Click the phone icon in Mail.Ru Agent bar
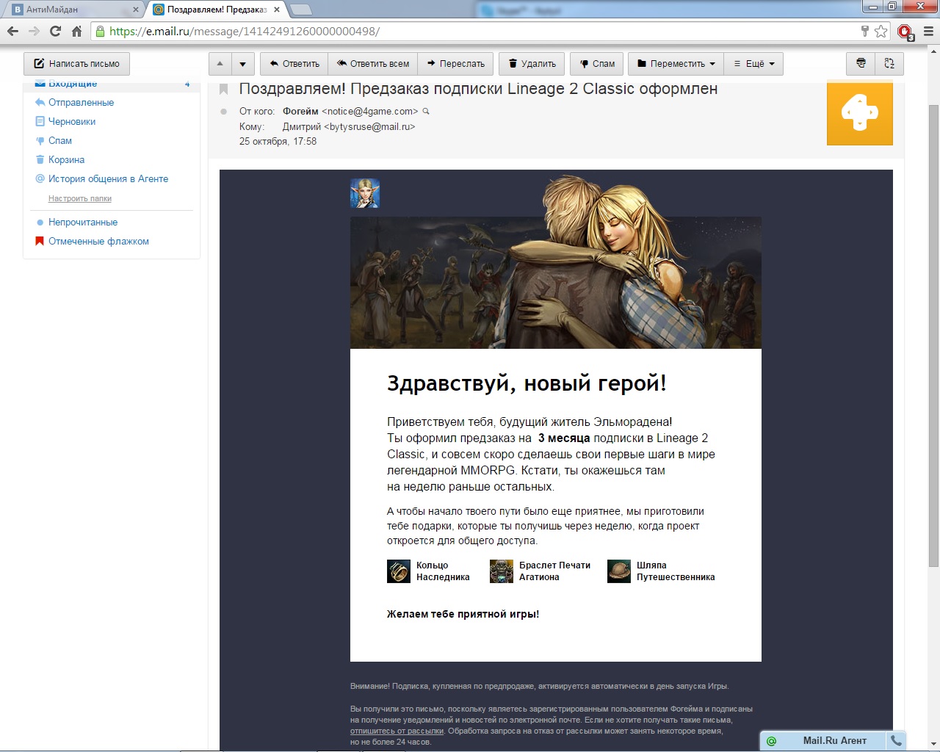 (896, 740)
